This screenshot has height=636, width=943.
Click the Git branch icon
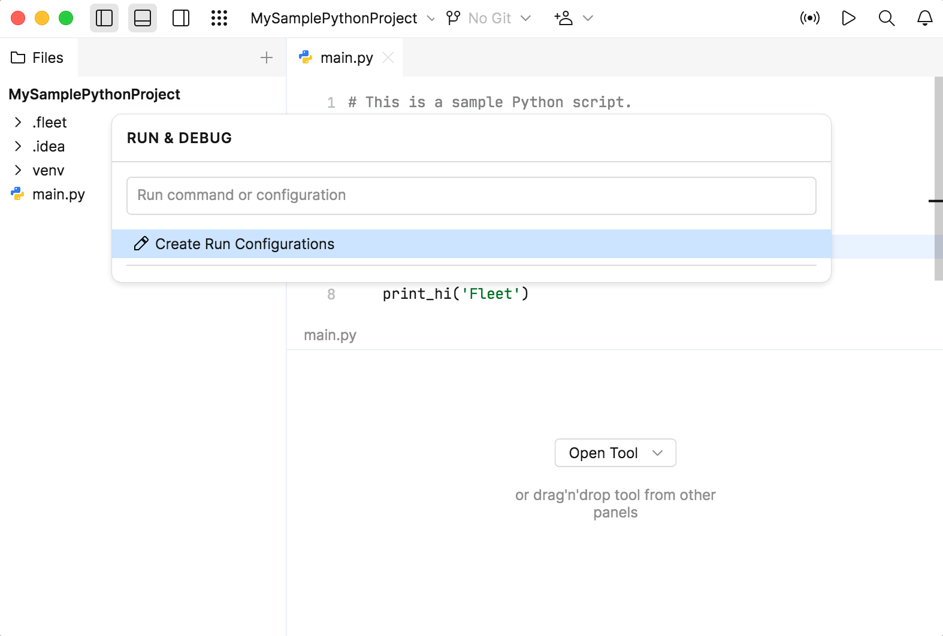(454, 19)
